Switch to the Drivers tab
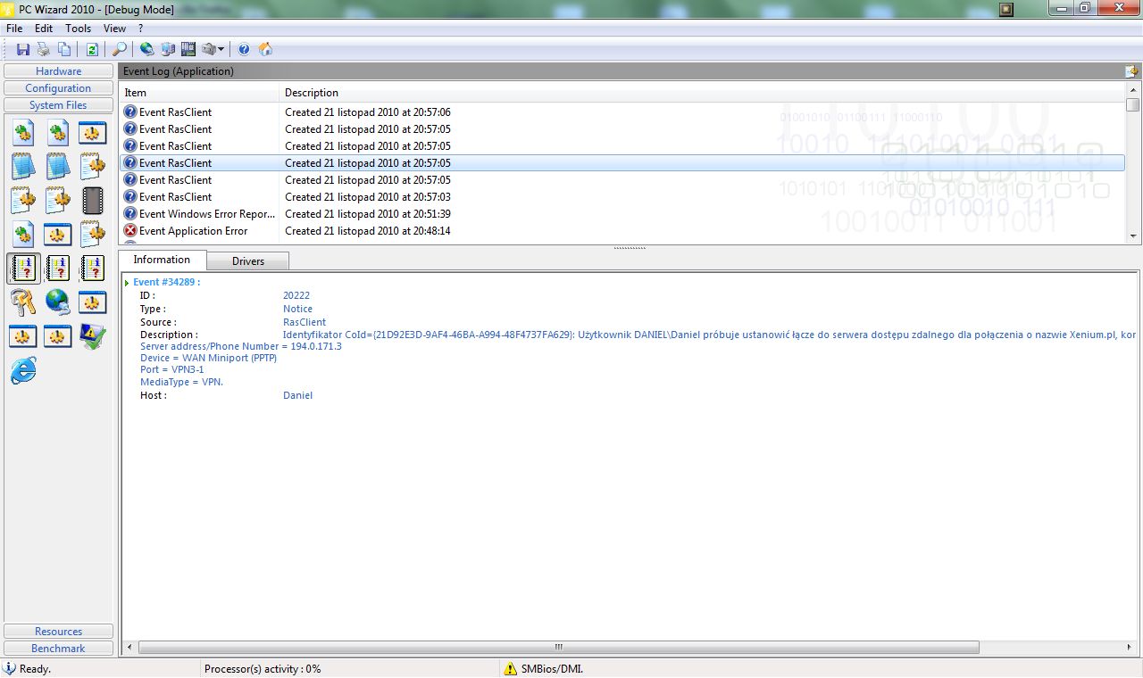The height and width of the screenshot is (678, 1143). (x=248, y=261)
